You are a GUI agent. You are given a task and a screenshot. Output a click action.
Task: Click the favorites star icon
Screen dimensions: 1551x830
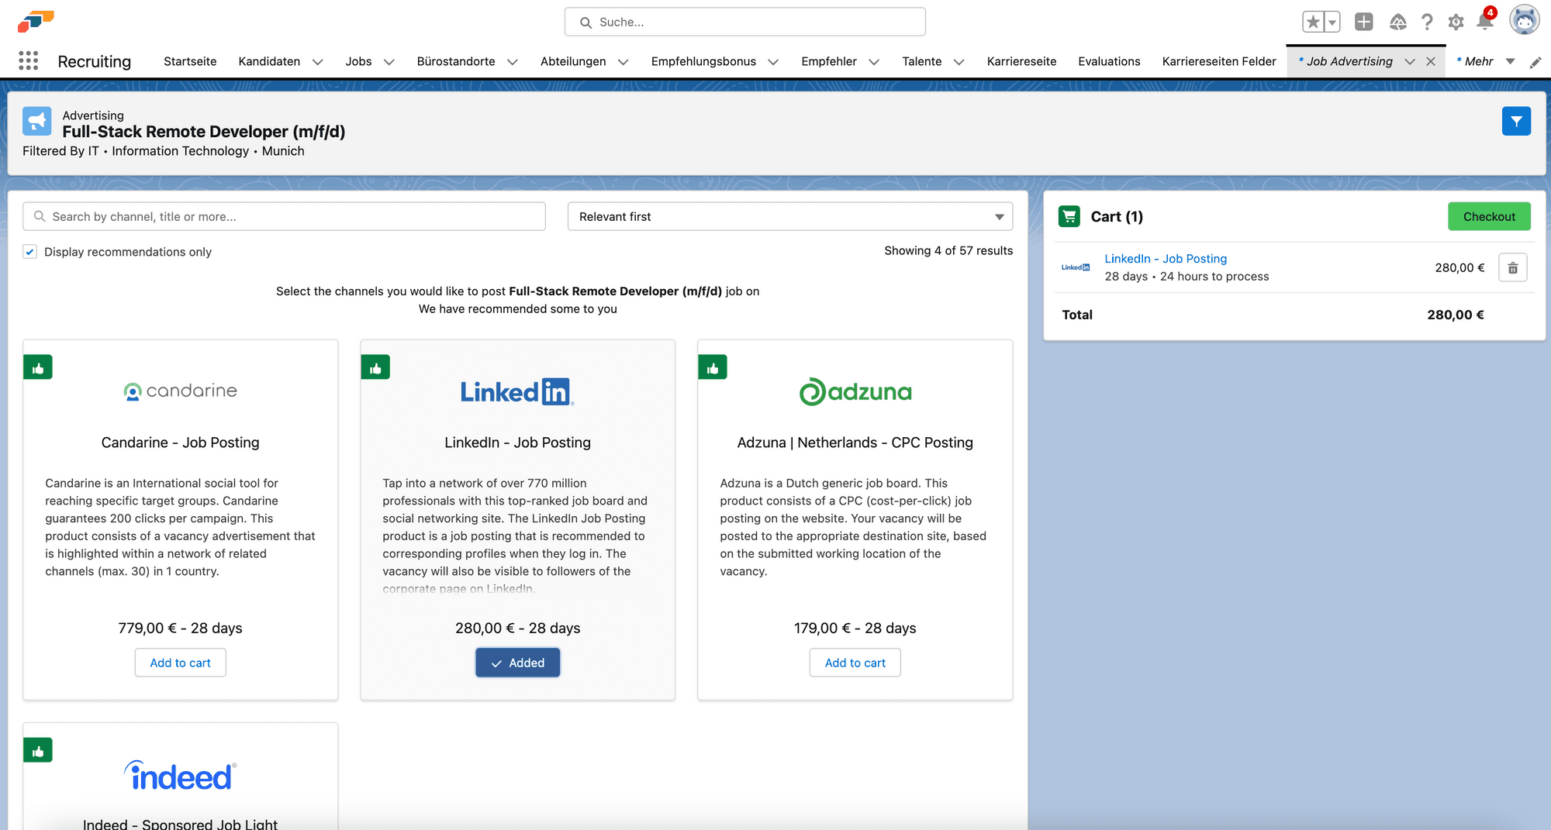tap(1313, 22)
